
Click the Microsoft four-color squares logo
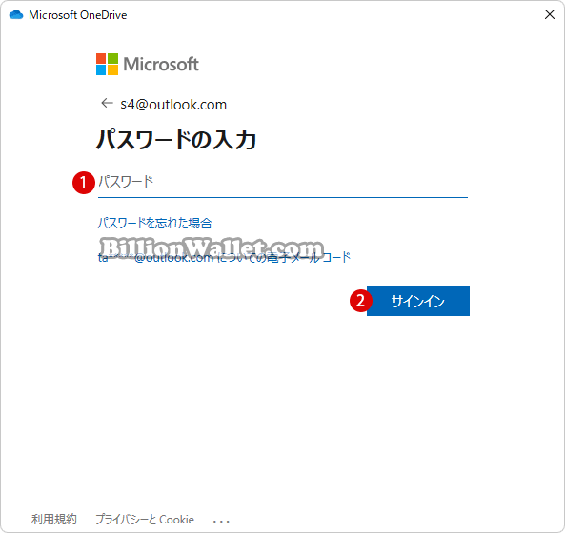[x=107, y=64]
